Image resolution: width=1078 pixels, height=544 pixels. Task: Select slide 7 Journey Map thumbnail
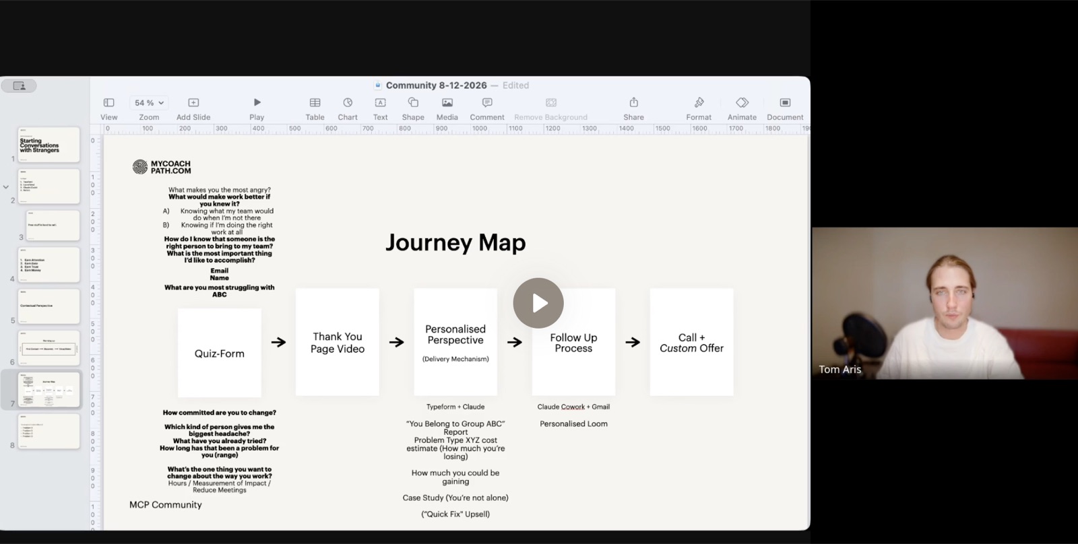49,390
